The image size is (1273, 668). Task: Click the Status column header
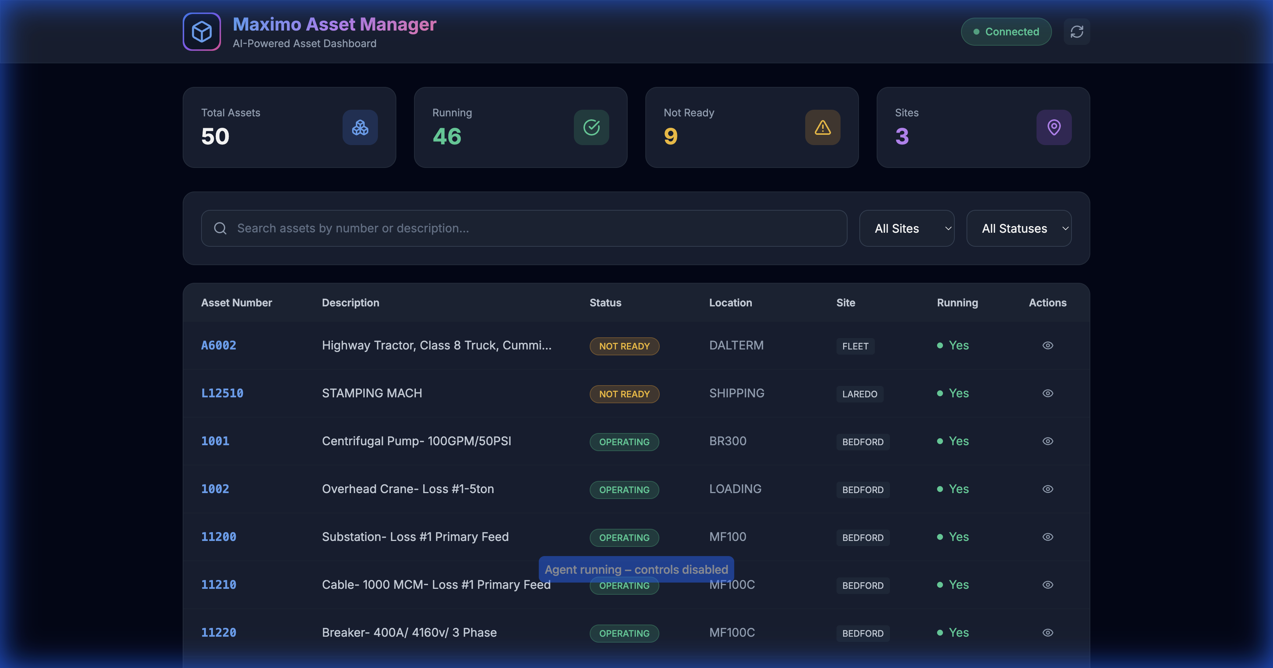click(605, 302)
